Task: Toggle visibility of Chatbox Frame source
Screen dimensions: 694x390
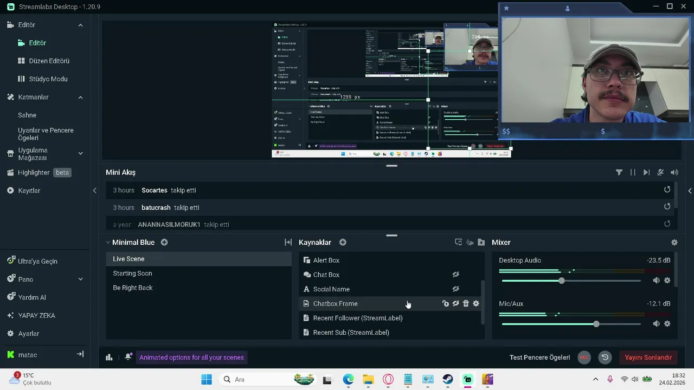Action: [x=456, y=303]
